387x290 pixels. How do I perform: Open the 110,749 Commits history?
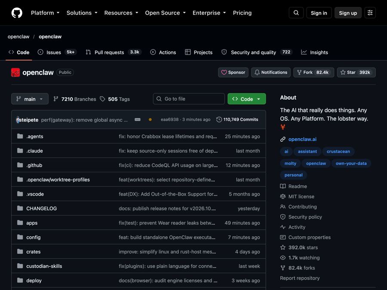pyautogui.click(x=237, y=119)
